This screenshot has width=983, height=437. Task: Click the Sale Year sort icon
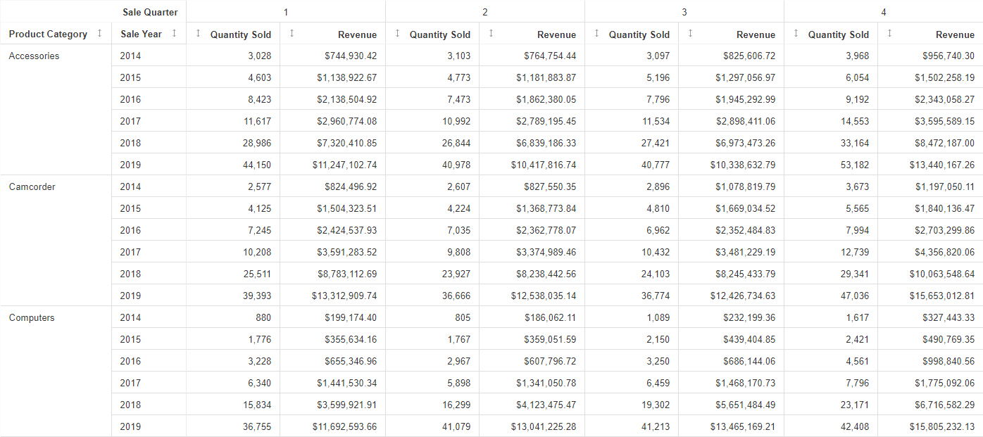point(174,33)
